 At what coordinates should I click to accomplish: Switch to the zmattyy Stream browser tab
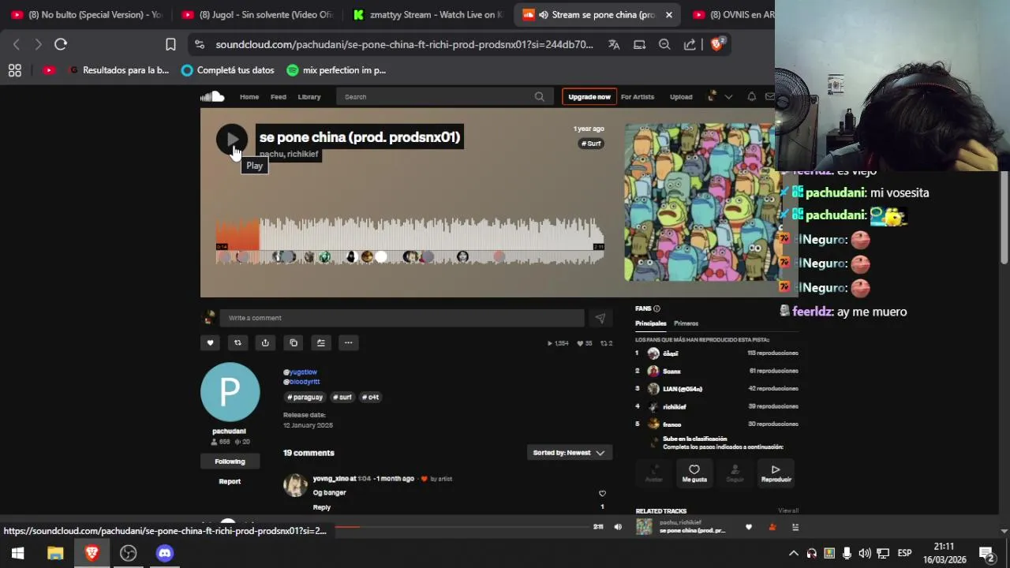(427, 14)
